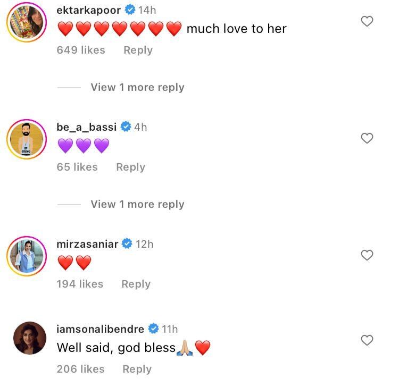399x386 pixels.
Task: Reply to mirzasaniar's comment
Action: (136, 284)
